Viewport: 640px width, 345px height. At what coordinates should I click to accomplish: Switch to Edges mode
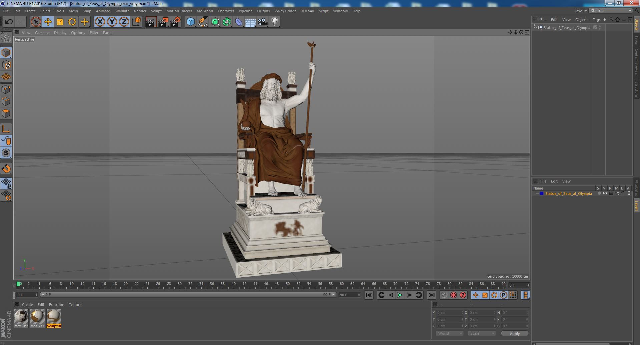pos(6,101)
